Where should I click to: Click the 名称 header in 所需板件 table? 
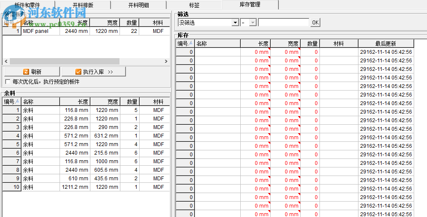point(40,23)
